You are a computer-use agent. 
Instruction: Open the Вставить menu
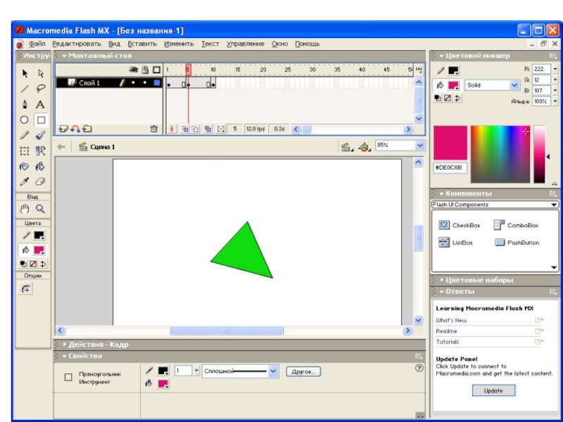142,44
